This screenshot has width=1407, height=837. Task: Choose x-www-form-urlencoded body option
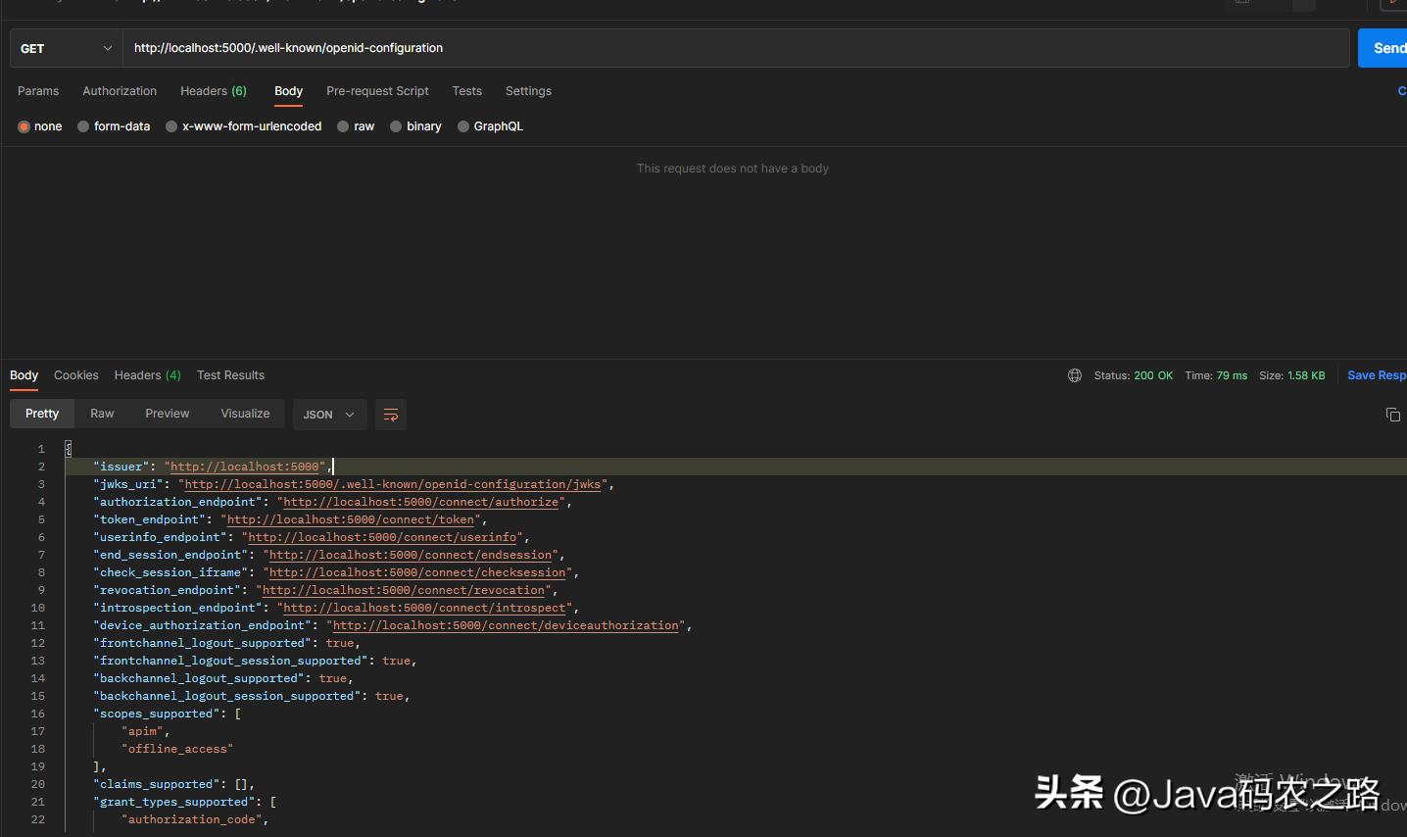[172, 126]
